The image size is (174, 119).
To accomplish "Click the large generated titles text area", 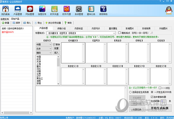I will coord(81,99).
